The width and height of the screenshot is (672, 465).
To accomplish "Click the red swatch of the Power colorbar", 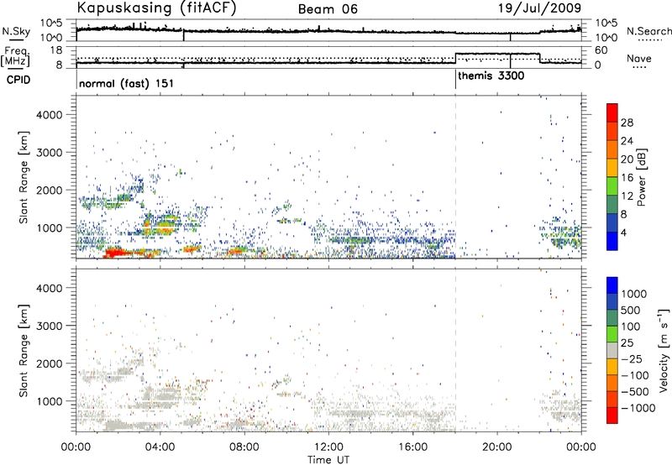I will (612, 112).
